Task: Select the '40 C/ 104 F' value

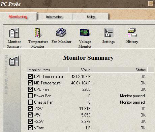Action: pos(81,83)
